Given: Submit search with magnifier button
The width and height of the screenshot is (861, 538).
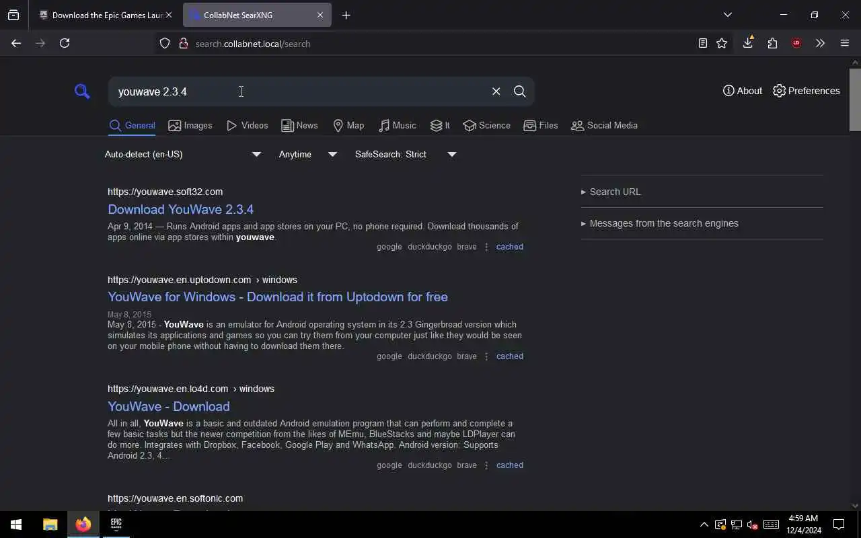Looking at the screenshot, I should point(519,91).
